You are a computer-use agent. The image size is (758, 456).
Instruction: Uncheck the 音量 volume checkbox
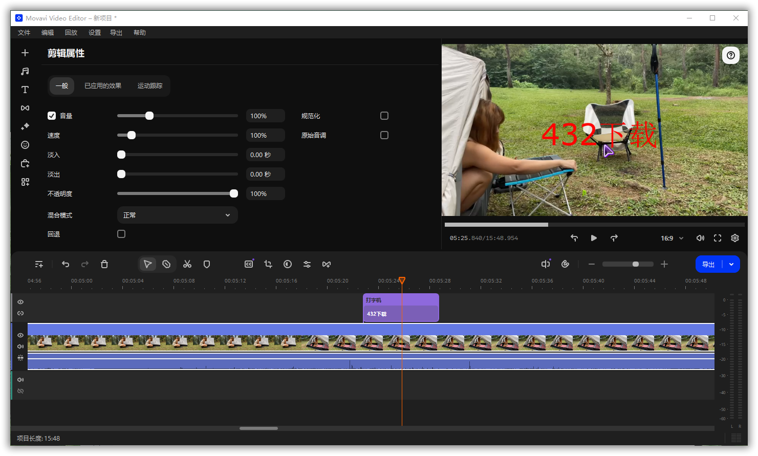click(x=52, y=116)
